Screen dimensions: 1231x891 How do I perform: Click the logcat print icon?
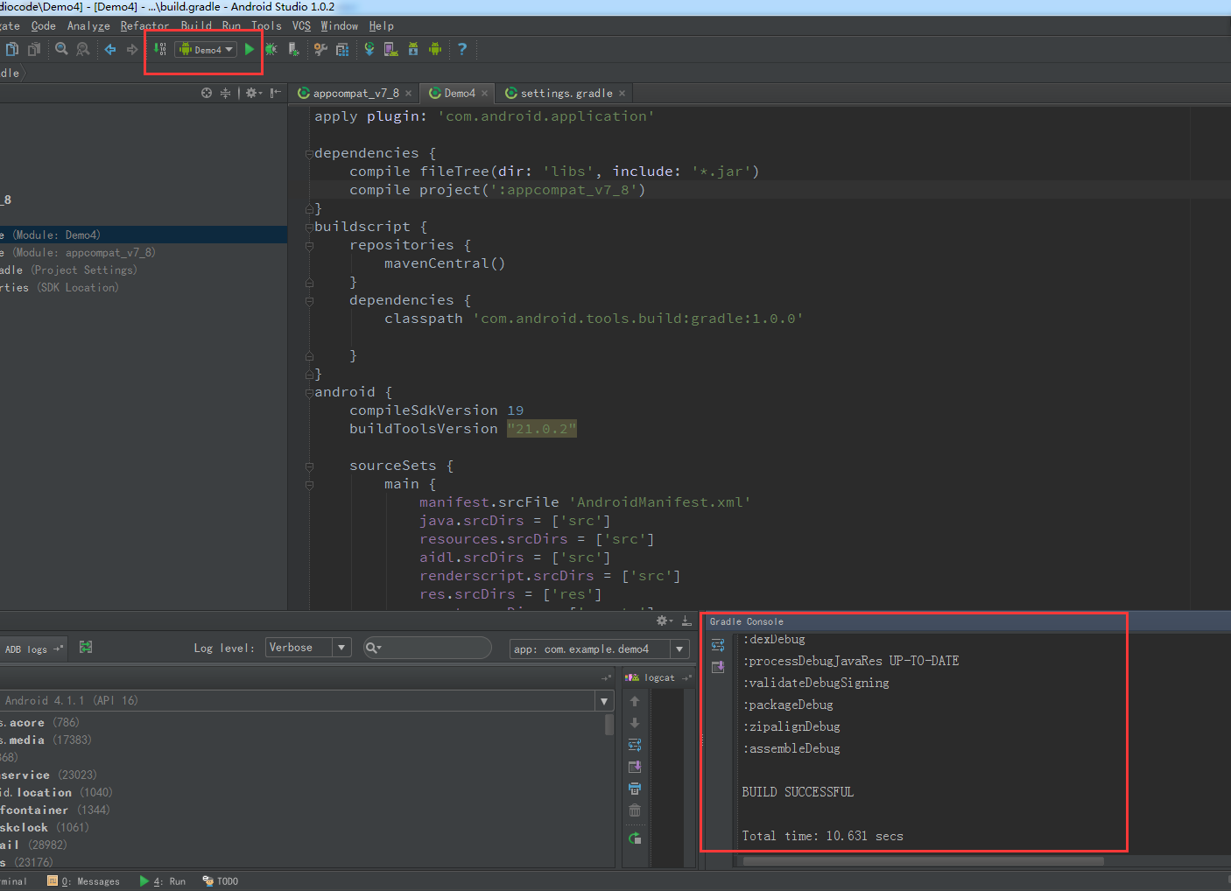tap(635, 789)
